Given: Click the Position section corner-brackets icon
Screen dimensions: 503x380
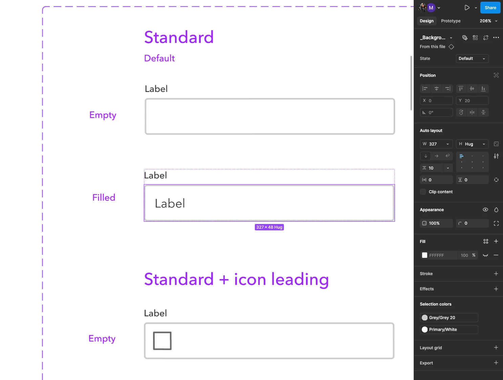Looking at the screenshot, I should pyautogui.click(x=496, y=75).
